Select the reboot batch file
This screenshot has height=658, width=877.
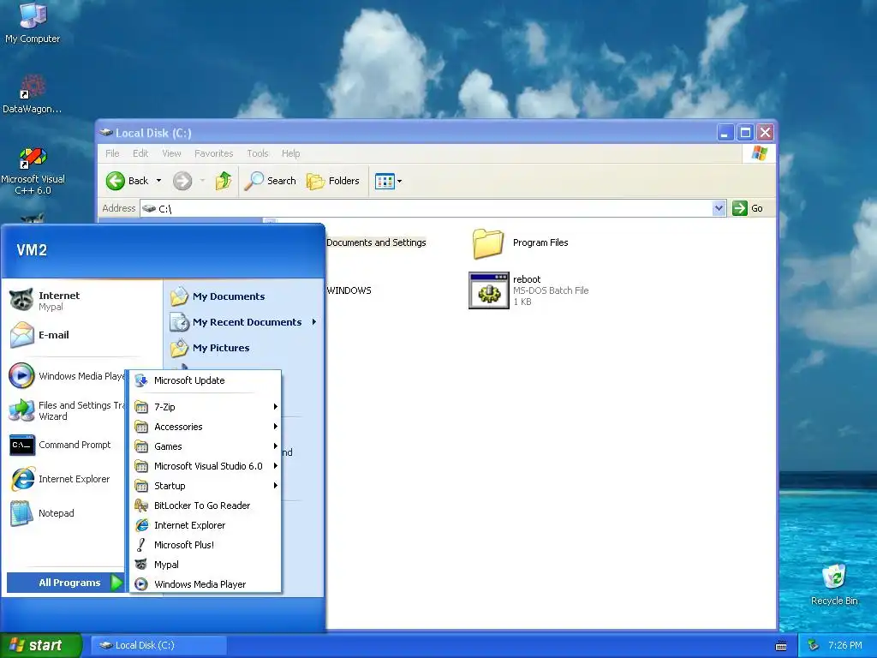point(528,290)
